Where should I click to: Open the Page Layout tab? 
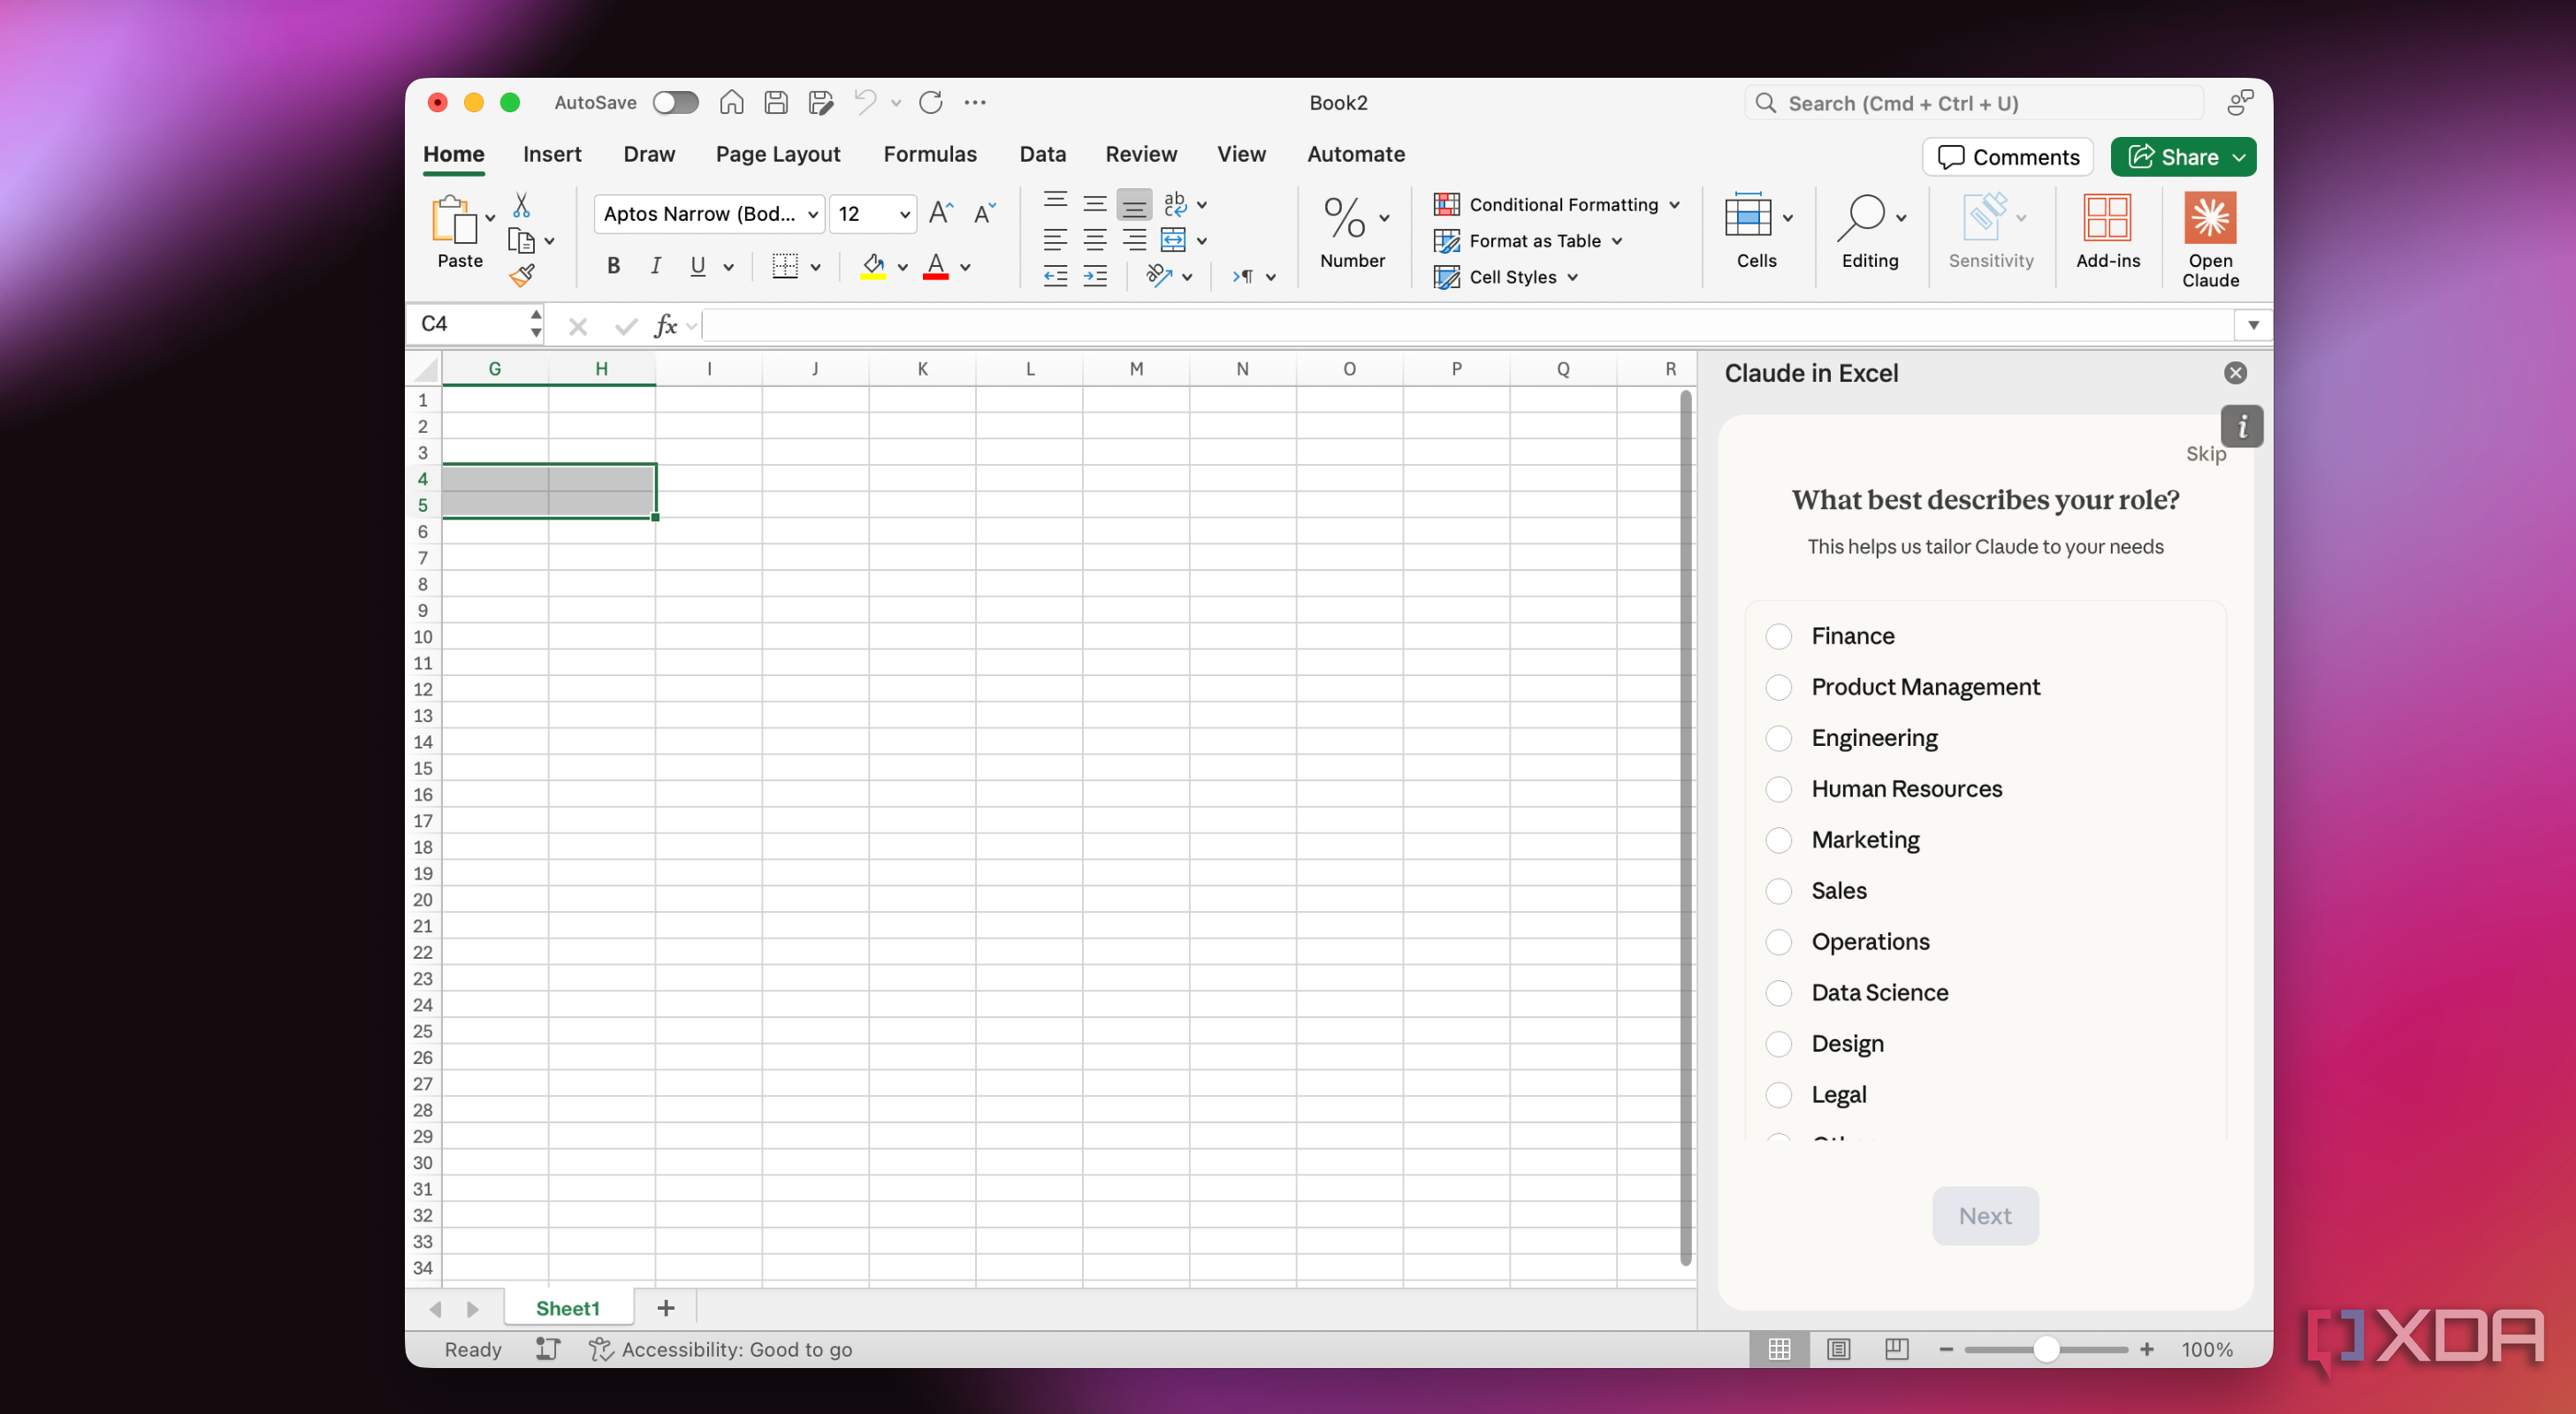pyautogui.click(x=778, y=154)
